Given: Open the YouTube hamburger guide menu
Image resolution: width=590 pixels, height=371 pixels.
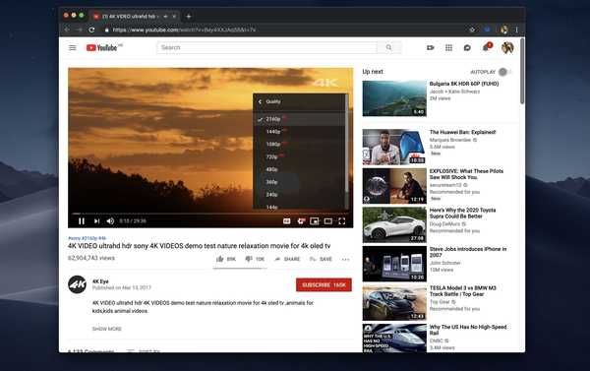Looking at the screenshot, I should (72, 48).
